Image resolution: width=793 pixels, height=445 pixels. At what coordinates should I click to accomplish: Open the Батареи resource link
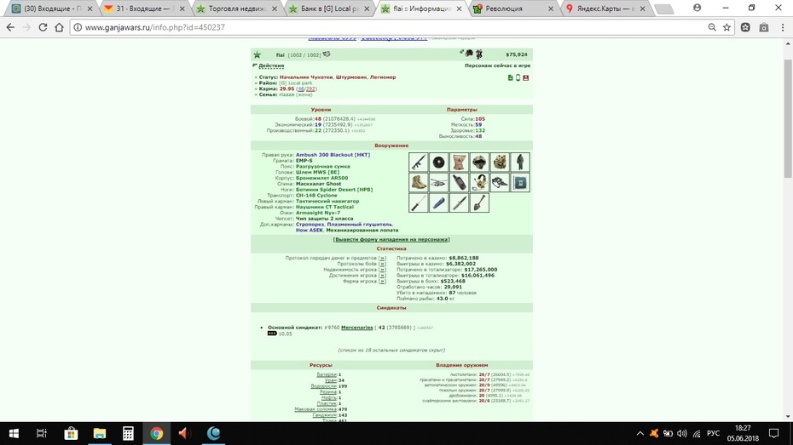tap(327, 375)
